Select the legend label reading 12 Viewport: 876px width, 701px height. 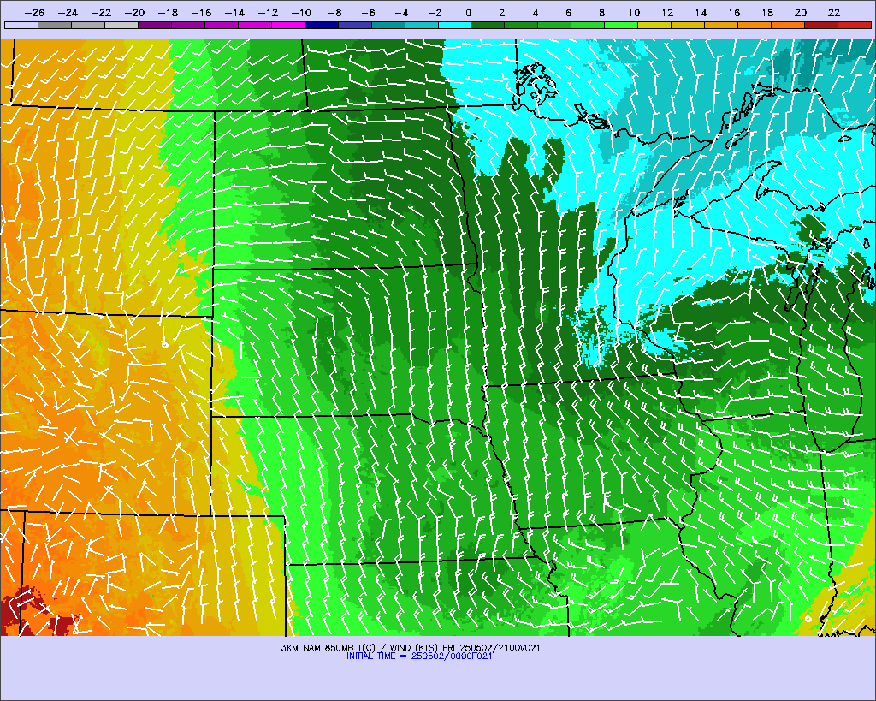[667, 13]
